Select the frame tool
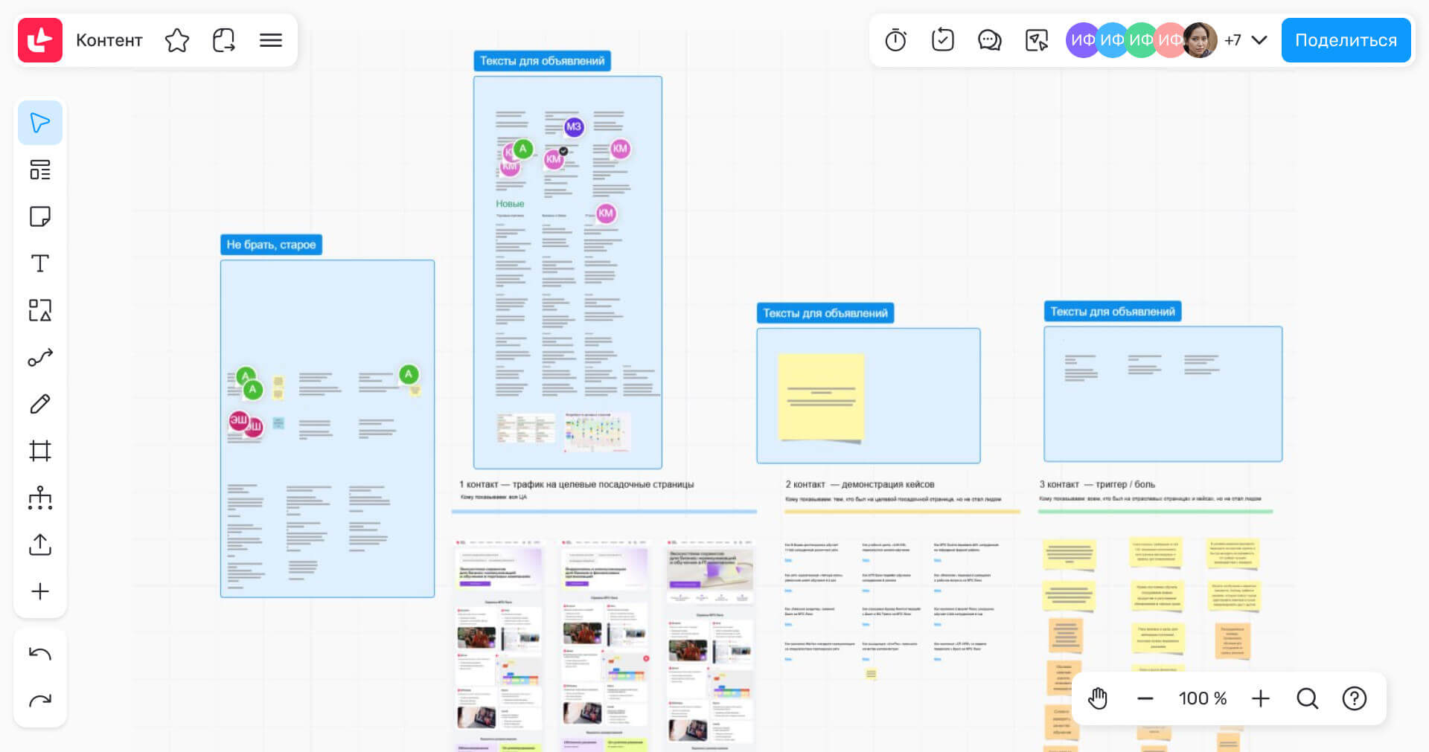1429x752 pixels. pyautogui.click(x=40, y=451)
